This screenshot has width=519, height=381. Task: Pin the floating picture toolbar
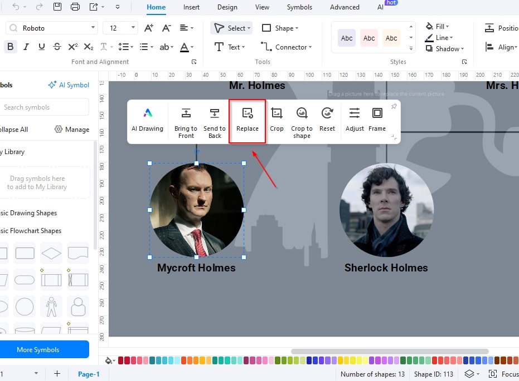pyautogui.click(x=394, y=106)
